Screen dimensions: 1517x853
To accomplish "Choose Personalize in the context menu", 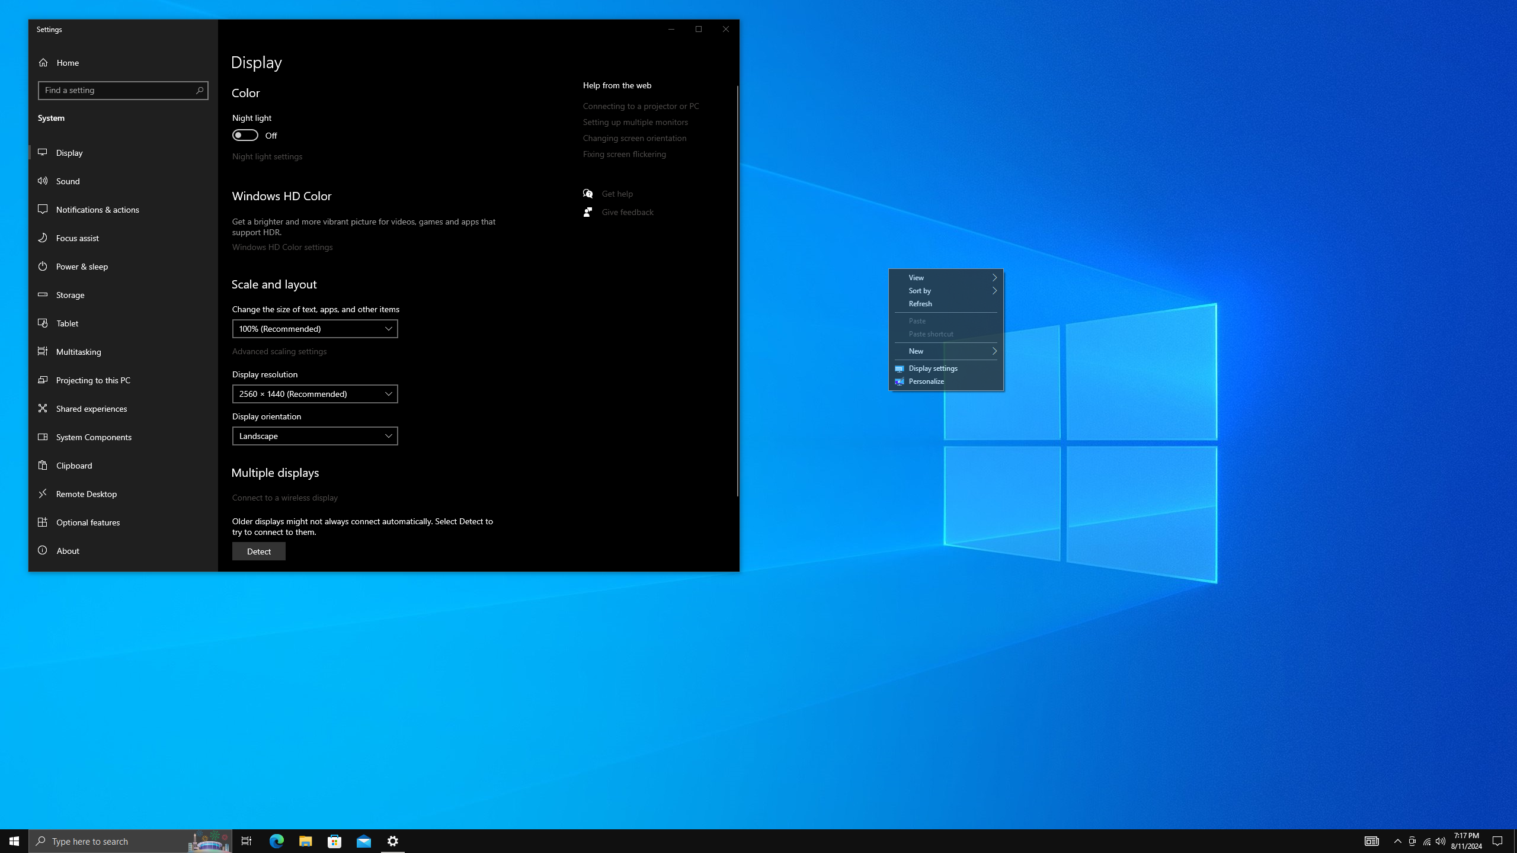I will coord(926,381).
